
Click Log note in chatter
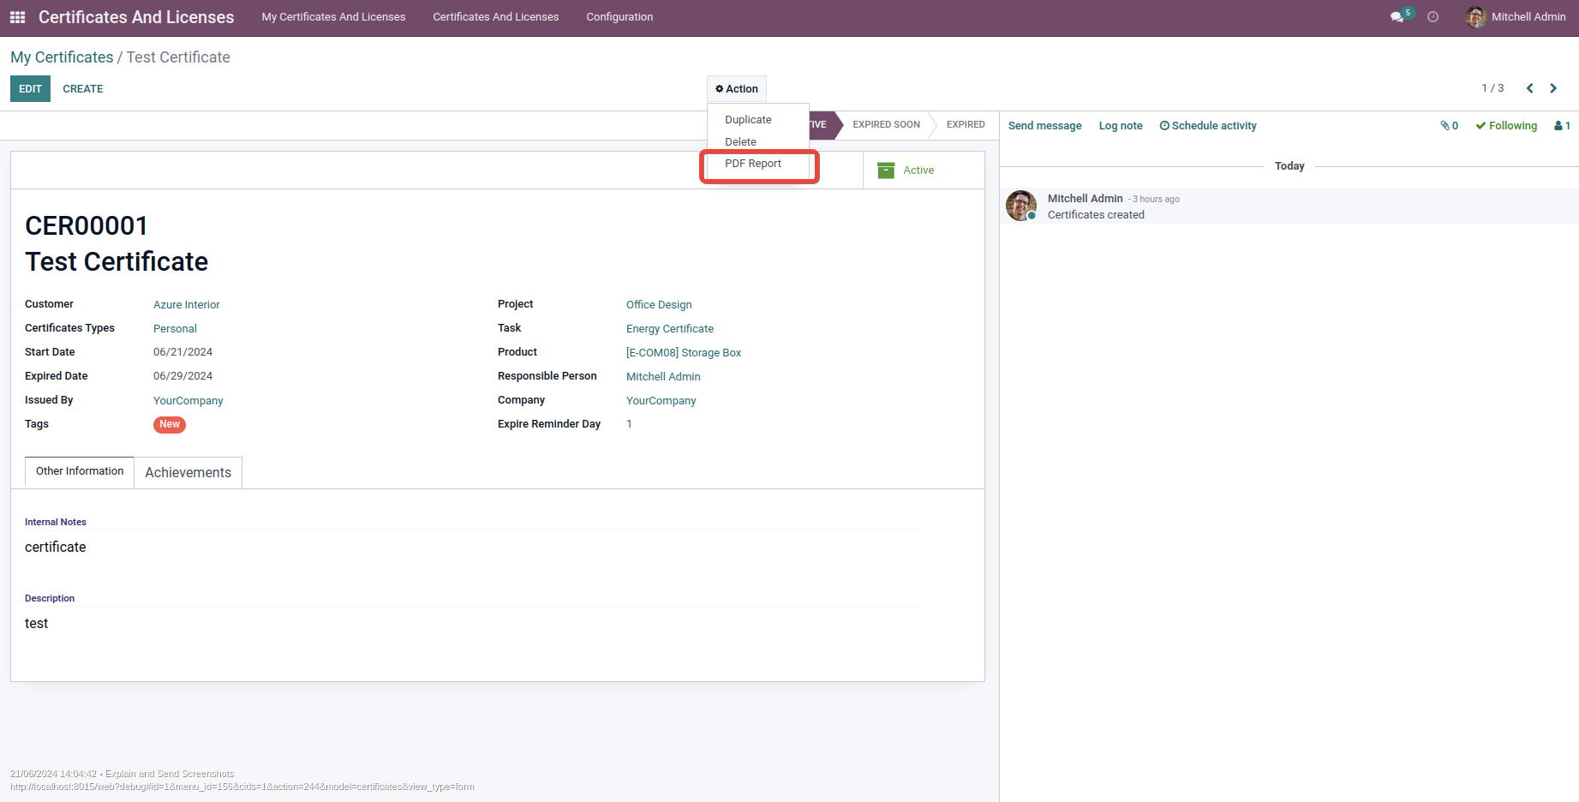point(1121,126)
